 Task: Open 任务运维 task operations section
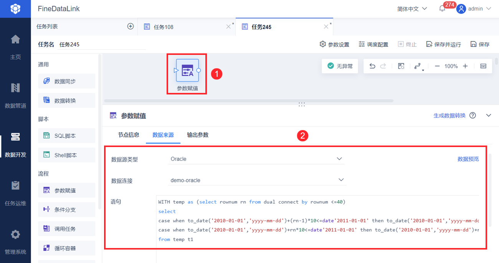coord(15,193)
